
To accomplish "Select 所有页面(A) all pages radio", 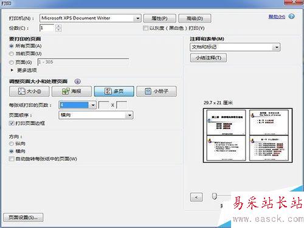I will (x=12, y=46).
